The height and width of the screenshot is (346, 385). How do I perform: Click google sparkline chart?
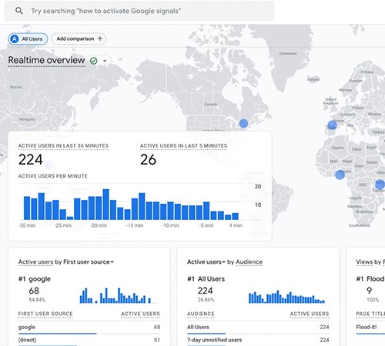point(117,295)
